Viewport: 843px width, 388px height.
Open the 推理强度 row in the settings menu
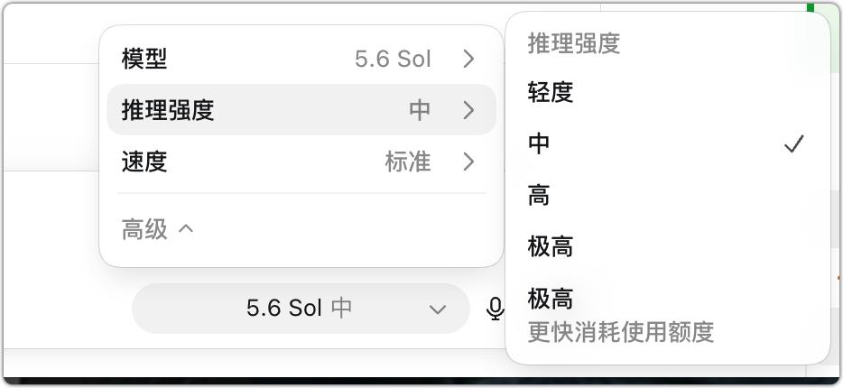pyautogui.click(x=301, y=109)
